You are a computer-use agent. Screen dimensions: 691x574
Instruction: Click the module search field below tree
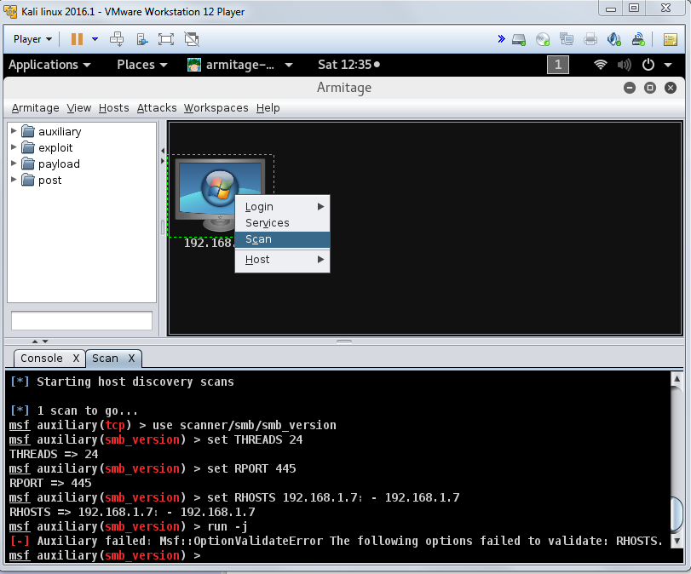[82, 321]
